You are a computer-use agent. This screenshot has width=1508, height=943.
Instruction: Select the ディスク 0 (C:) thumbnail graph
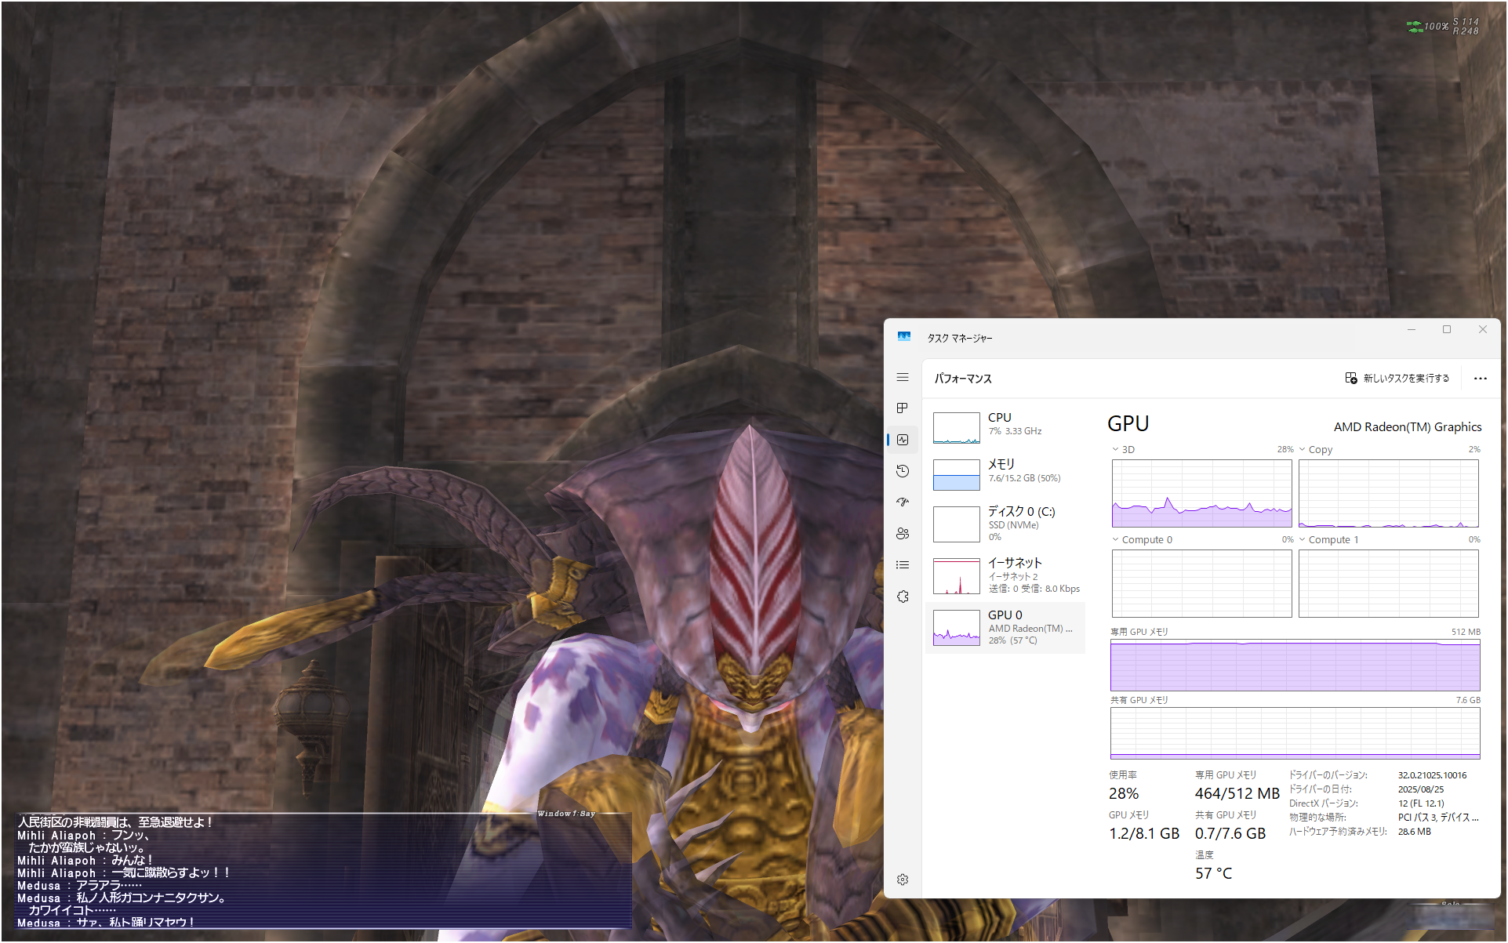click(957, 524)
